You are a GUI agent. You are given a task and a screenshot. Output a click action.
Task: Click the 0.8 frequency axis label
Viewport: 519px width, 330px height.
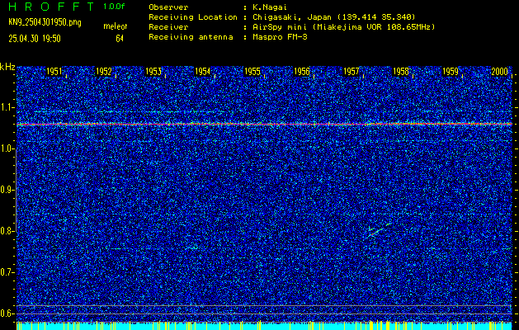7,231
